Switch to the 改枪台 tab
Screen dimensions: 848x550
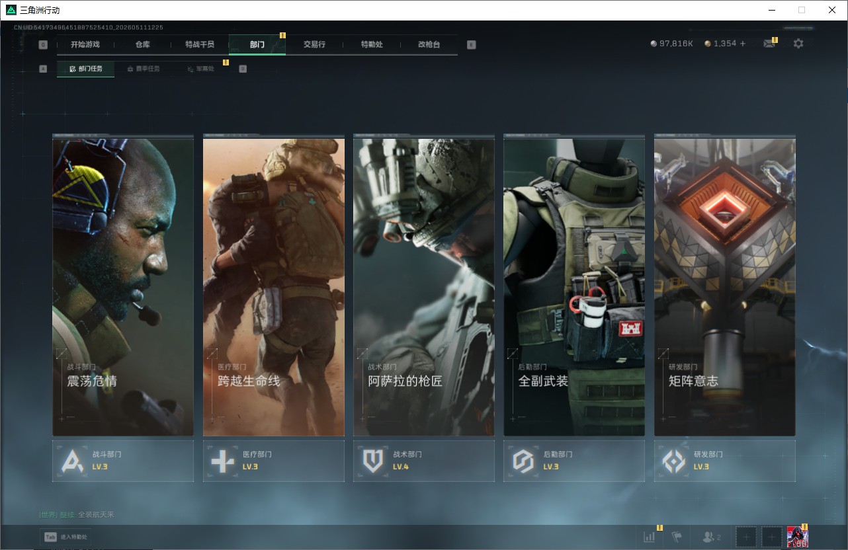429,45
